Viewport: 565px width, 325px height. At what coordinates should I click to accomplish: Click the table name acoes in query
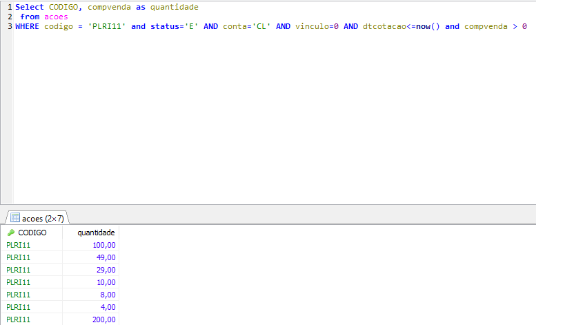(x=56, y=17)
